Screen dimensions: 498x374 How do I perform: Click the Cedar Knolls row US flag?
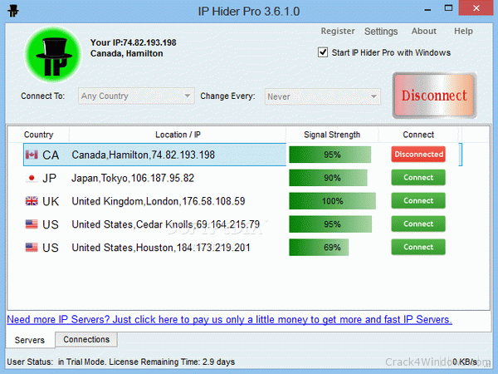pos(32,224)
